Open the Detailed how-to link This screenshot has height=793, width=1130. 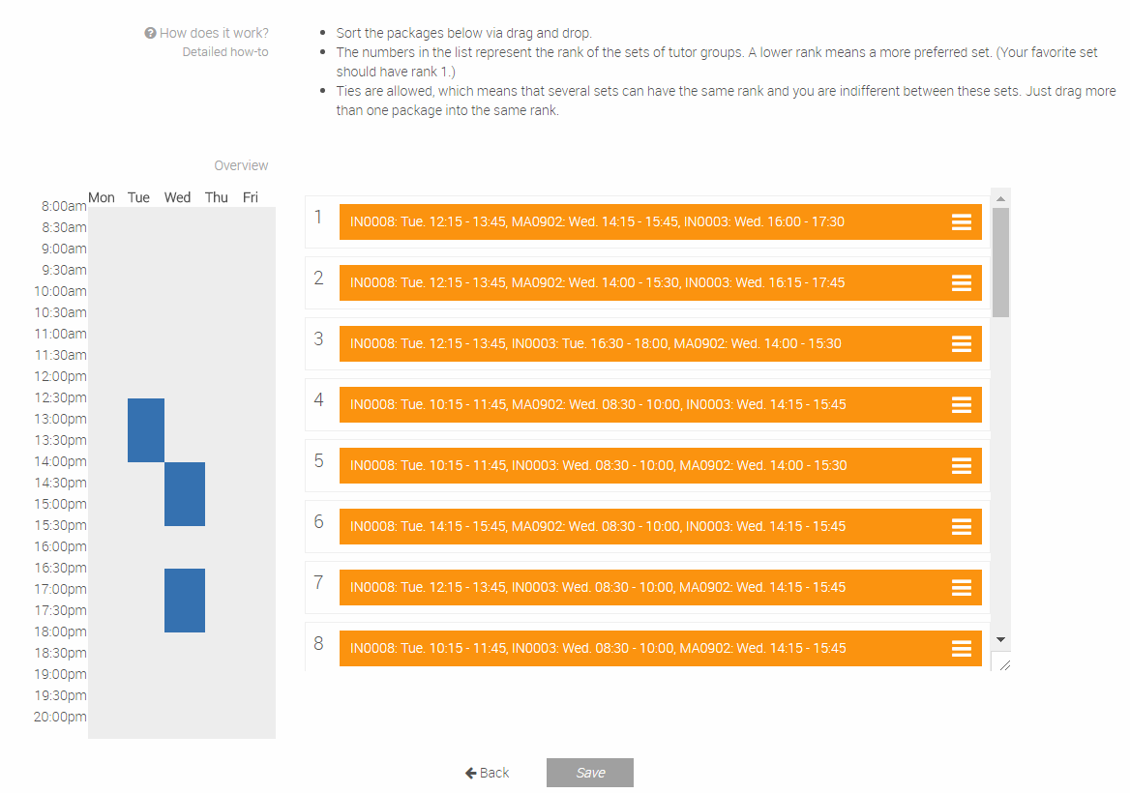224,52
